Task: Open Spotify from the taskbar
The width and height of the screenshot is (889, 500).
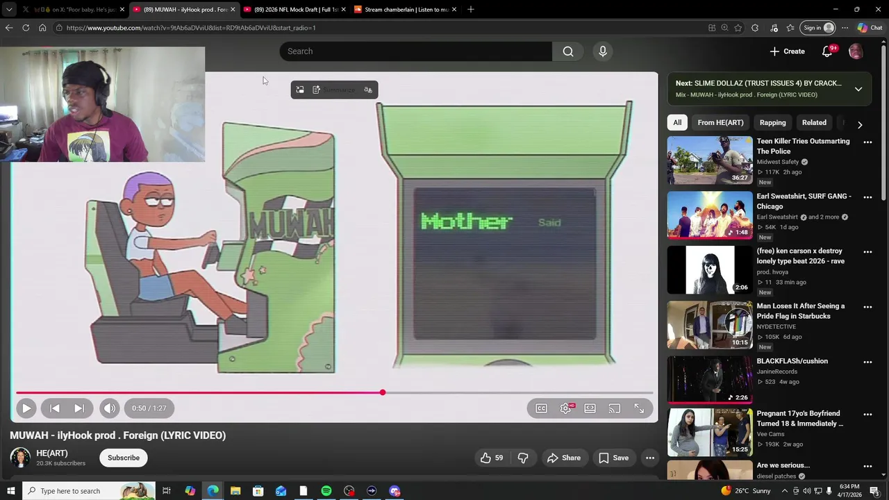Action: pos(326,491)
